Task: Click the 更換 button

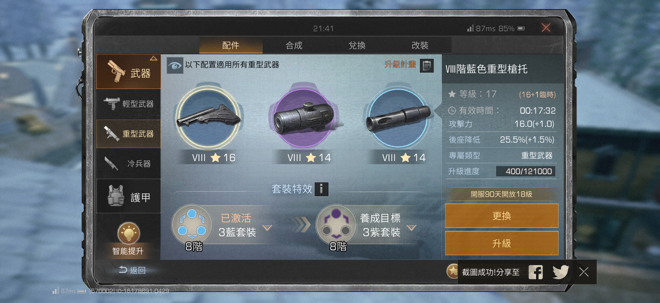Action: click(x=501, y=216)
